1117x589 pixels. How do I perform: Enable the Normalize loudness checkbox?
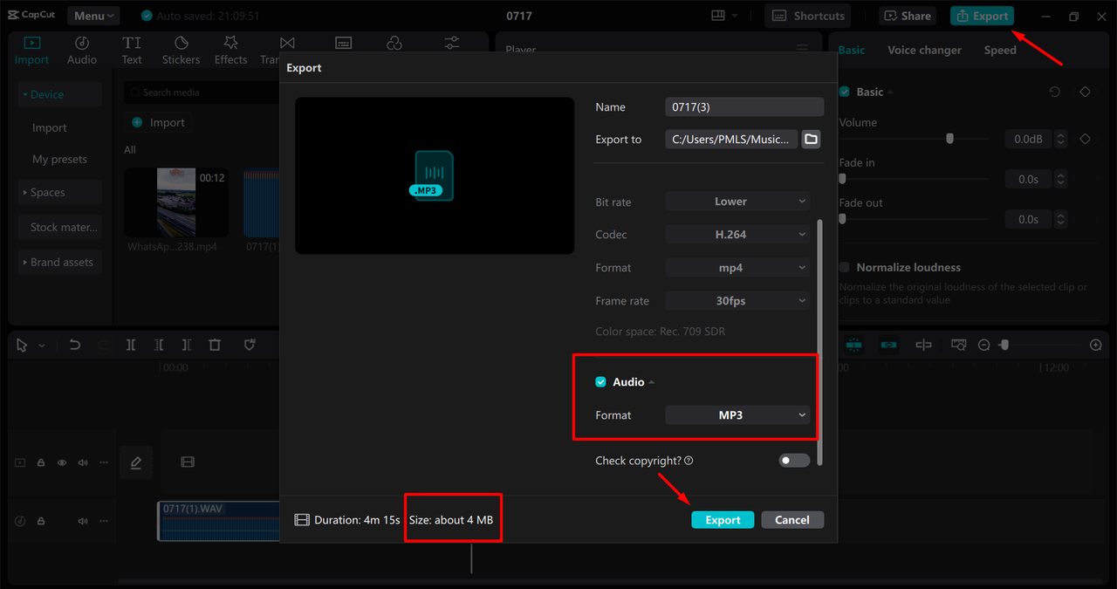[x=844, y=267]
